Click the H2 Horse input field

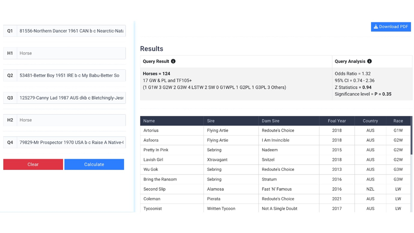coord(71,120)
